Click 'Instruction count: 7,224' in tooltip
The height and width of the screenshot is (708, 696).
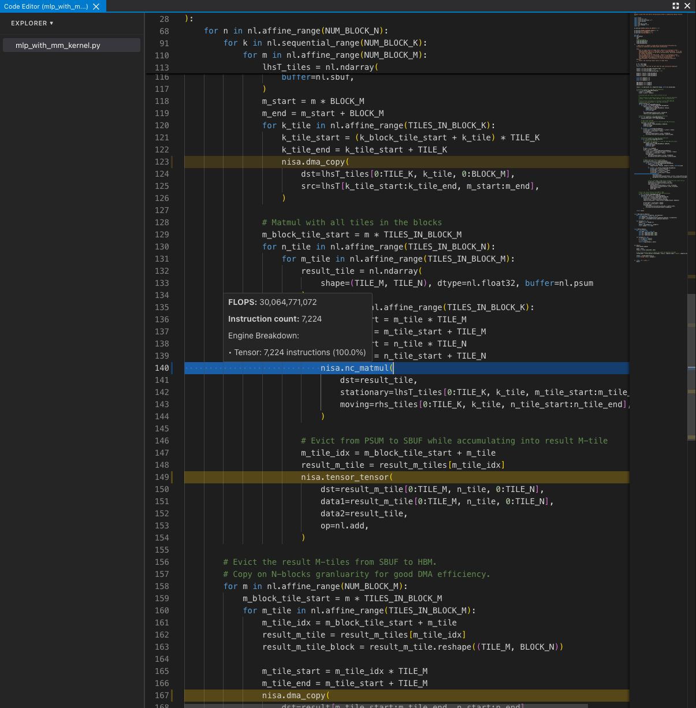point(275,319)
